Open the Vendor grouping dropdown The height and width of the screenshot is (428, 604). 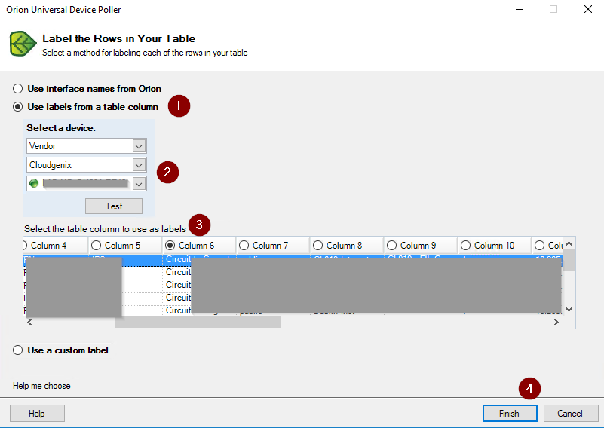pos(139,146)
